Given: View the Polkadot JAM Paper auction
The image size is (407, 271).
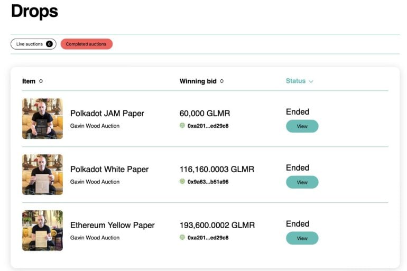Looking at the screenshot, I should pyautogui.click(x=302, y=126).
